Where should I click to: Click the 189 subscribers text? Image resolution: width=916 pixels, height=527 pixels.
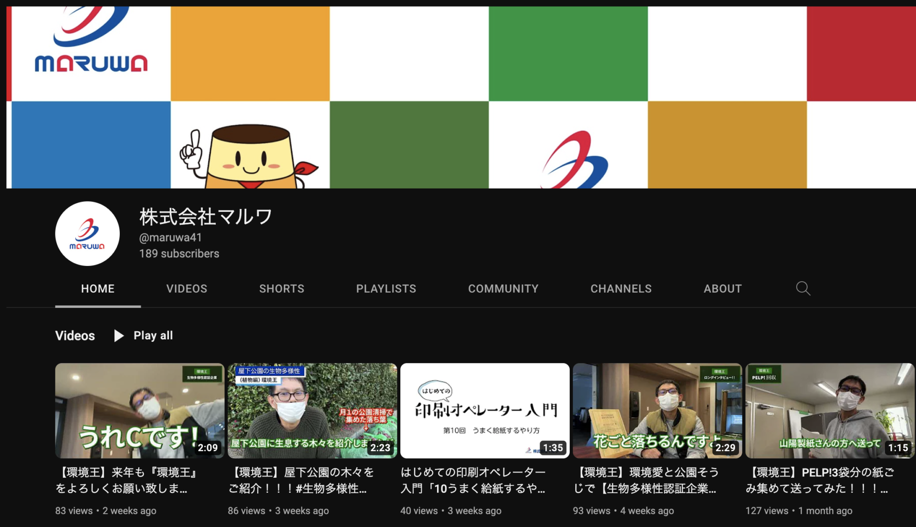pyautogui.click(x=179, y=253)
